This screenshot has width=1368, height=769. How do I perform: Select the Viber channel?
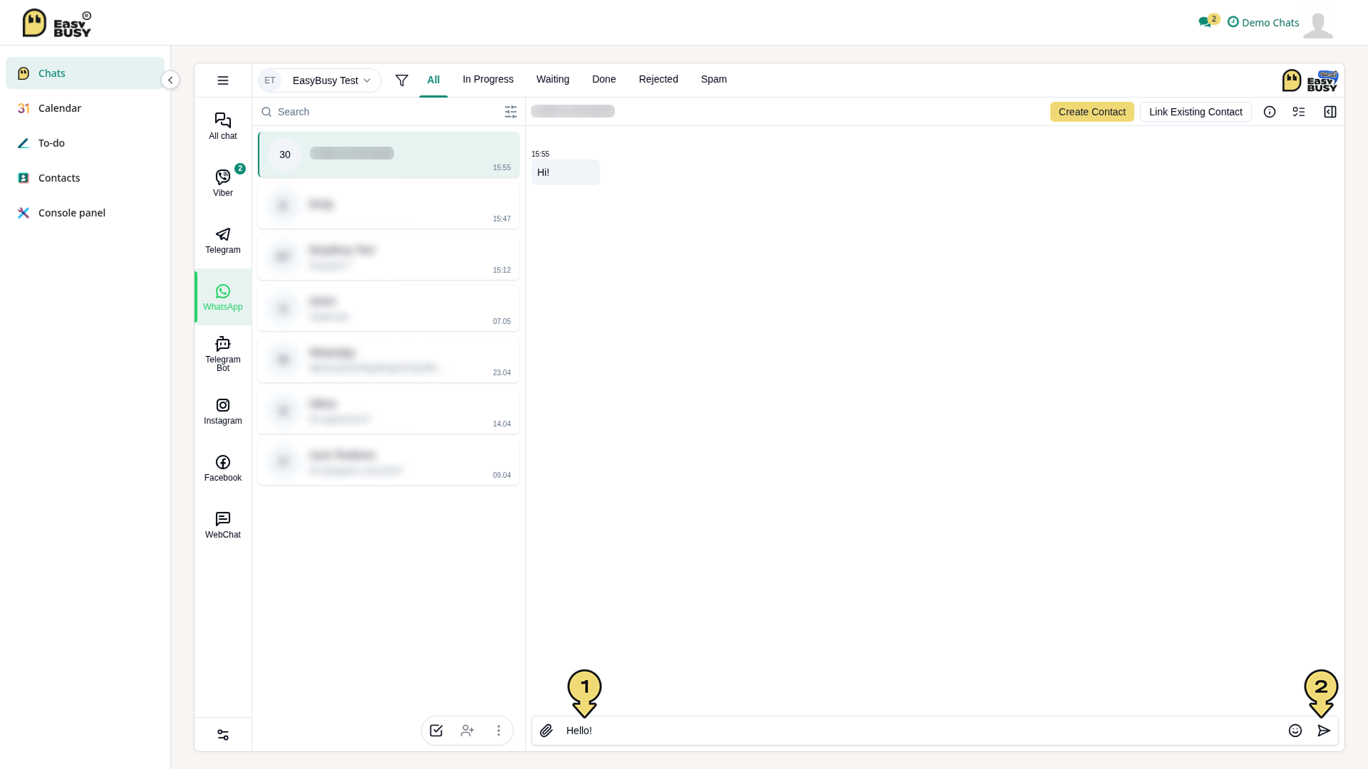(223, 183)
